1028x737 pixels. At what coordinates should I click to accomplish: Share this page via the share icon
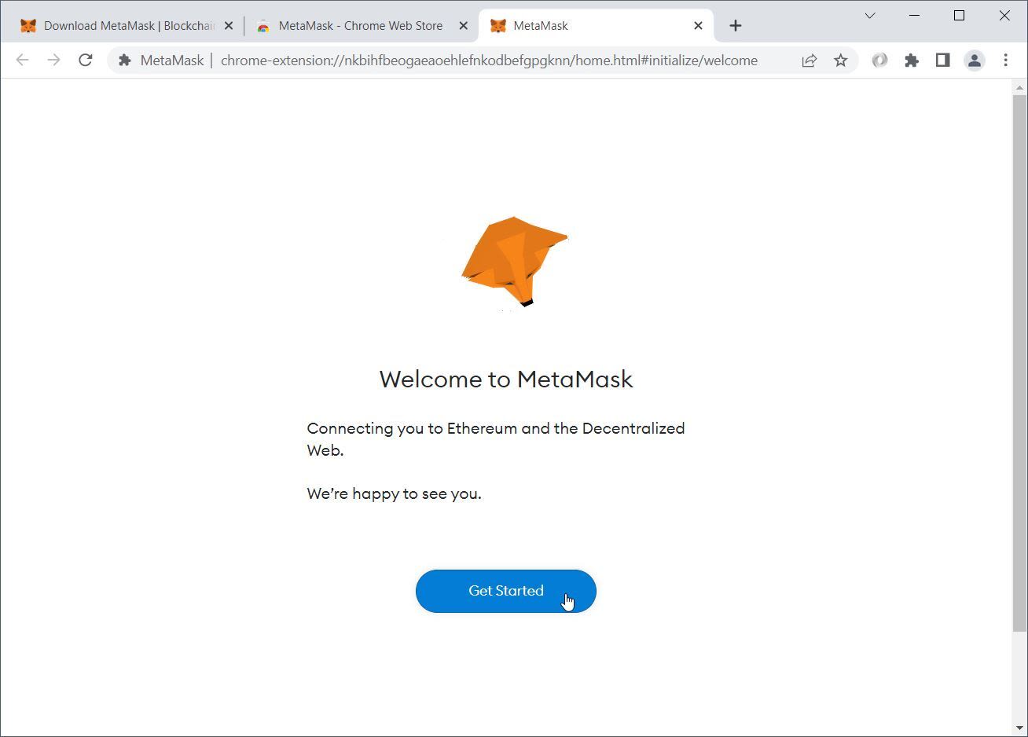point(809,60)
